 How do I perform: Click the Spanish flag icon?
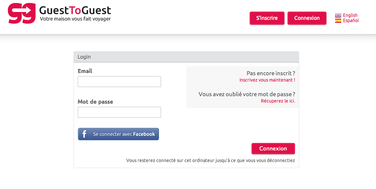(x=338, y=21)
